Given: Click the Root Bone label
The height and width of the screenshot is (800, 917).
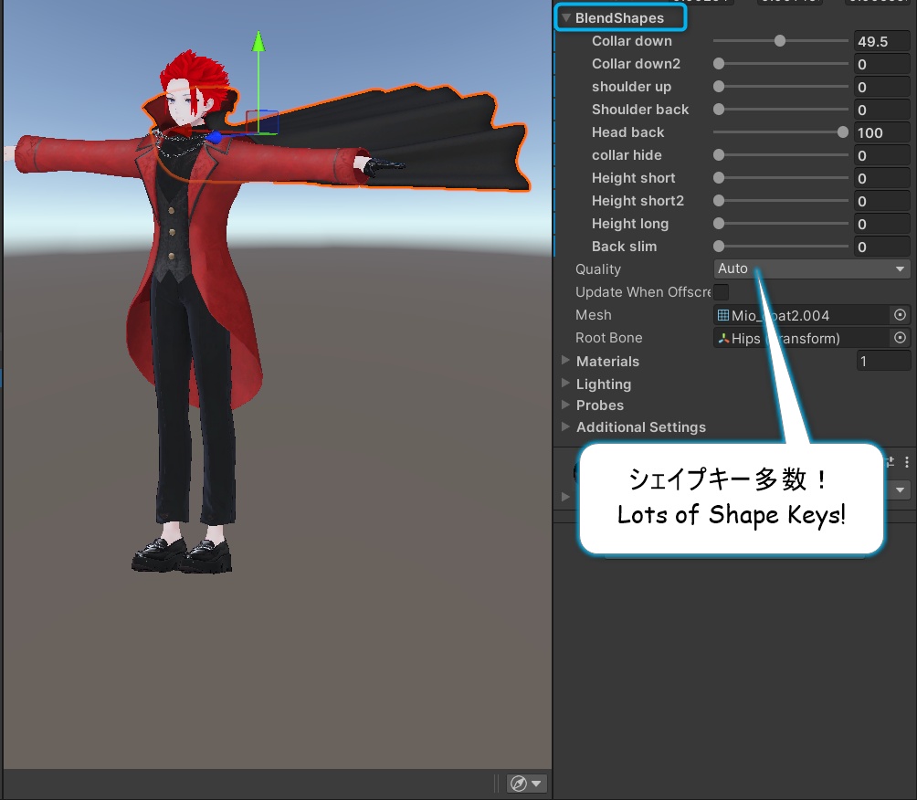Looking at the screenshot, I should [609, 337].
